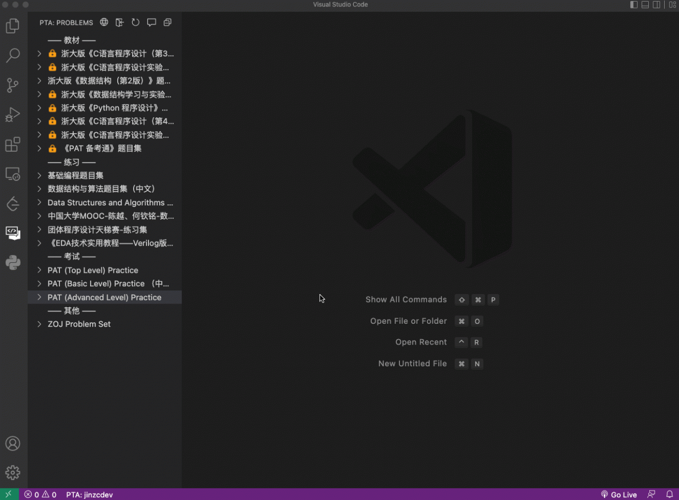
Task: Expand 浙大版《C语言程序设计（第3... item
Action: click(x=39, y=54)
